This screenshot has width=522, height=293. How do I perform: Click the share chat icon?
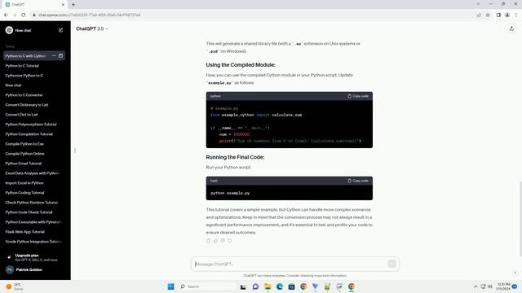coord(511,29)
